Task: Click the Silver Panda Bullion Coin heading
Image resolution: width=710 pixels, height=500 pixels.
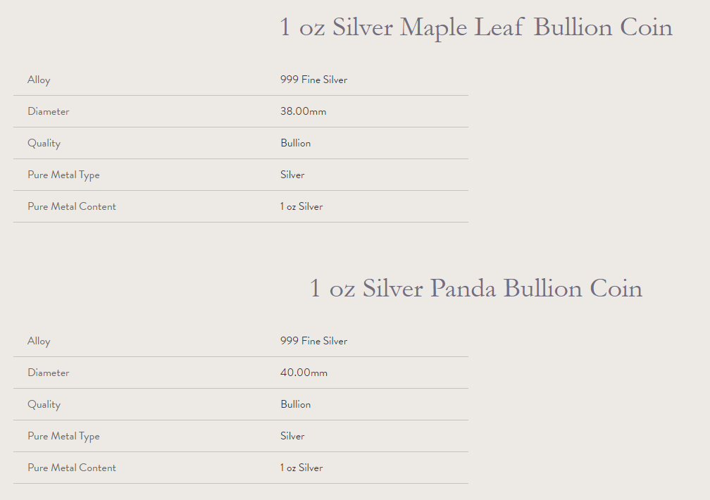Action: (x=476, y=289)
